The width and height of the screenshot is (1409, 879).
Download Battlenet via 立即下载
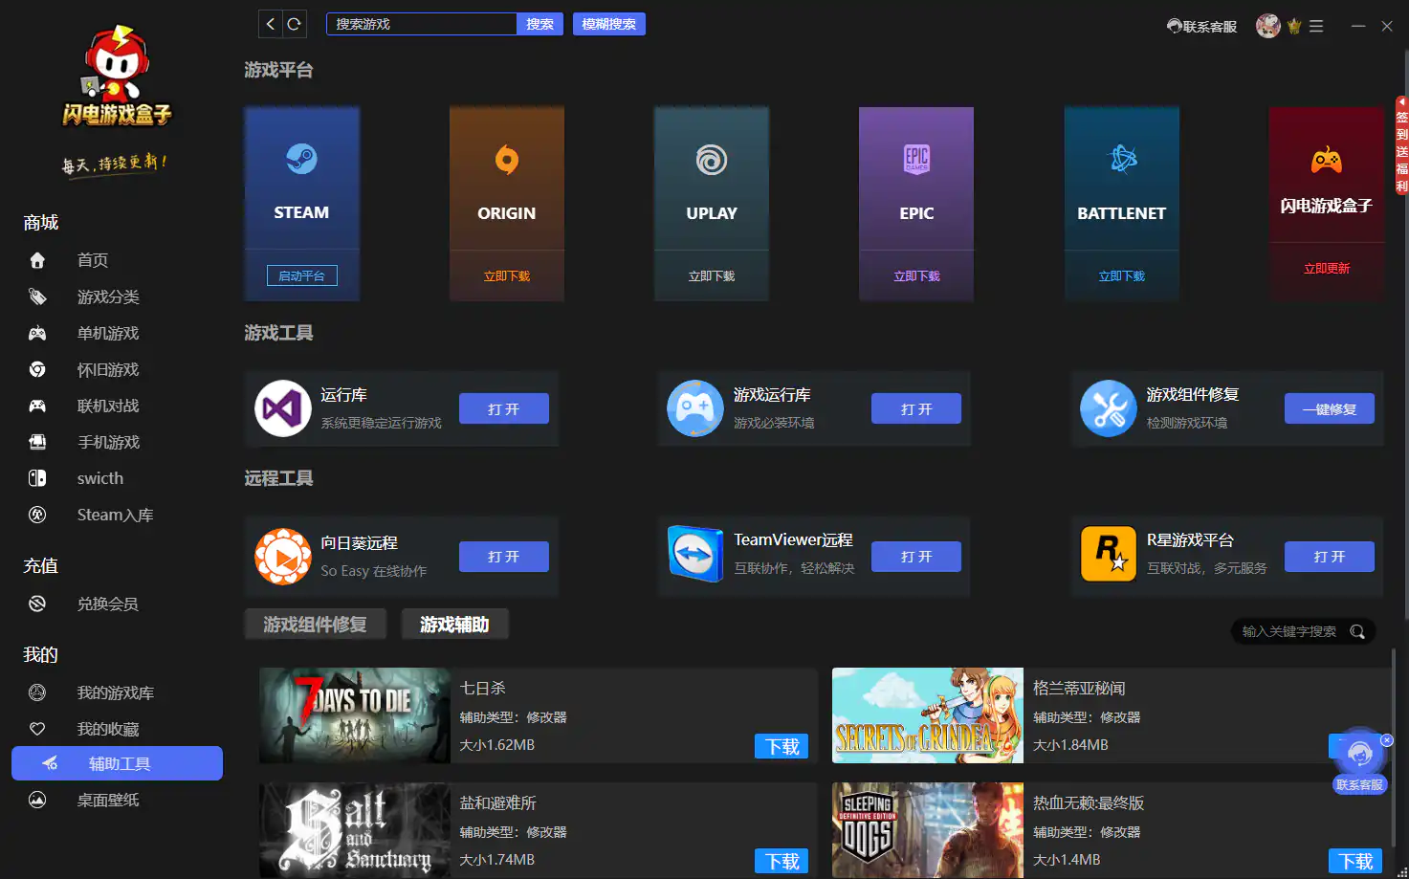click(1122, 276)
